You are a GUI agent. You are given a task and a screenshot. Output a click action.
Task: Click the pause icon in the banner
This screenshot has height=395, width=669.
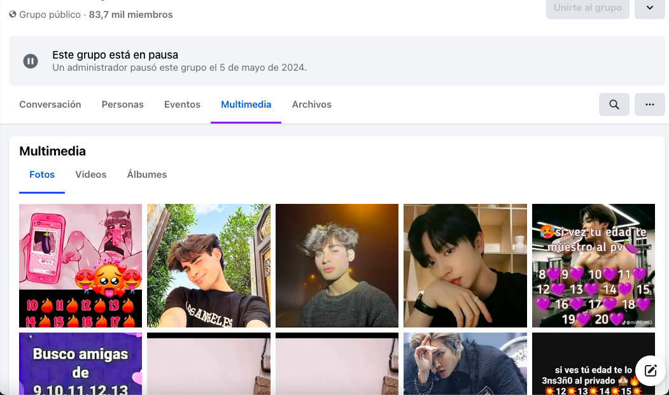pos(31,61)
